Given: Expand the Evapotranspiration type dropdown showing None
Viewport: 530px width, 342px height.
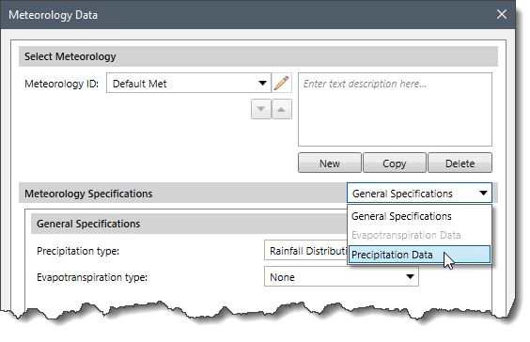Looking at the screenshot, I should tap(341, 277).
